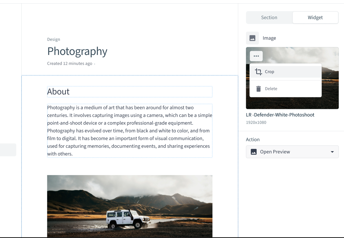Click the Photography page title

tap(77, 51)
